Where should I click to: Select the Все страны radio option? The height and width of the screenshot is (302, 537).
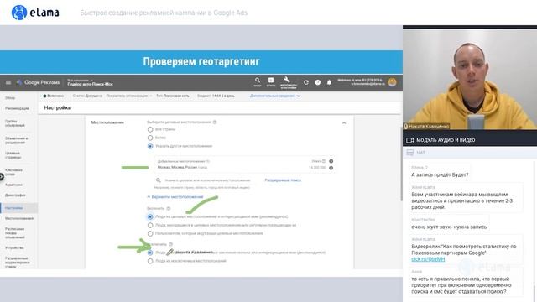150,129
